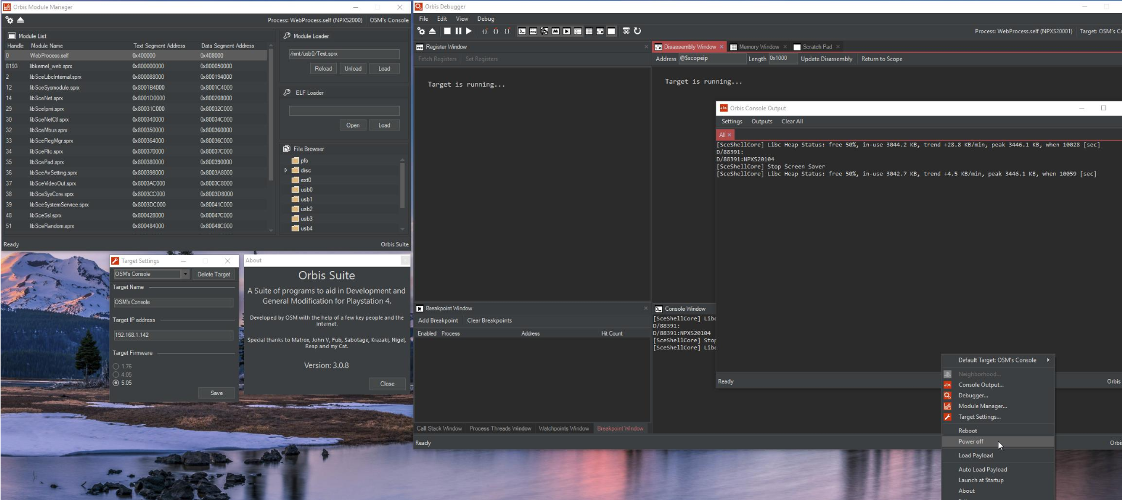Click the third curly-brace step icon
Screen dimensions: 1122x500
tap(507, 31)
